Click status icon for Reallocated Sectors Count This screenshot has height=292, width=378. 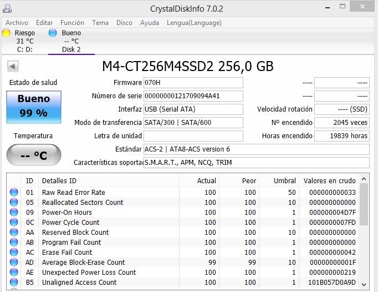click(14, 202)
